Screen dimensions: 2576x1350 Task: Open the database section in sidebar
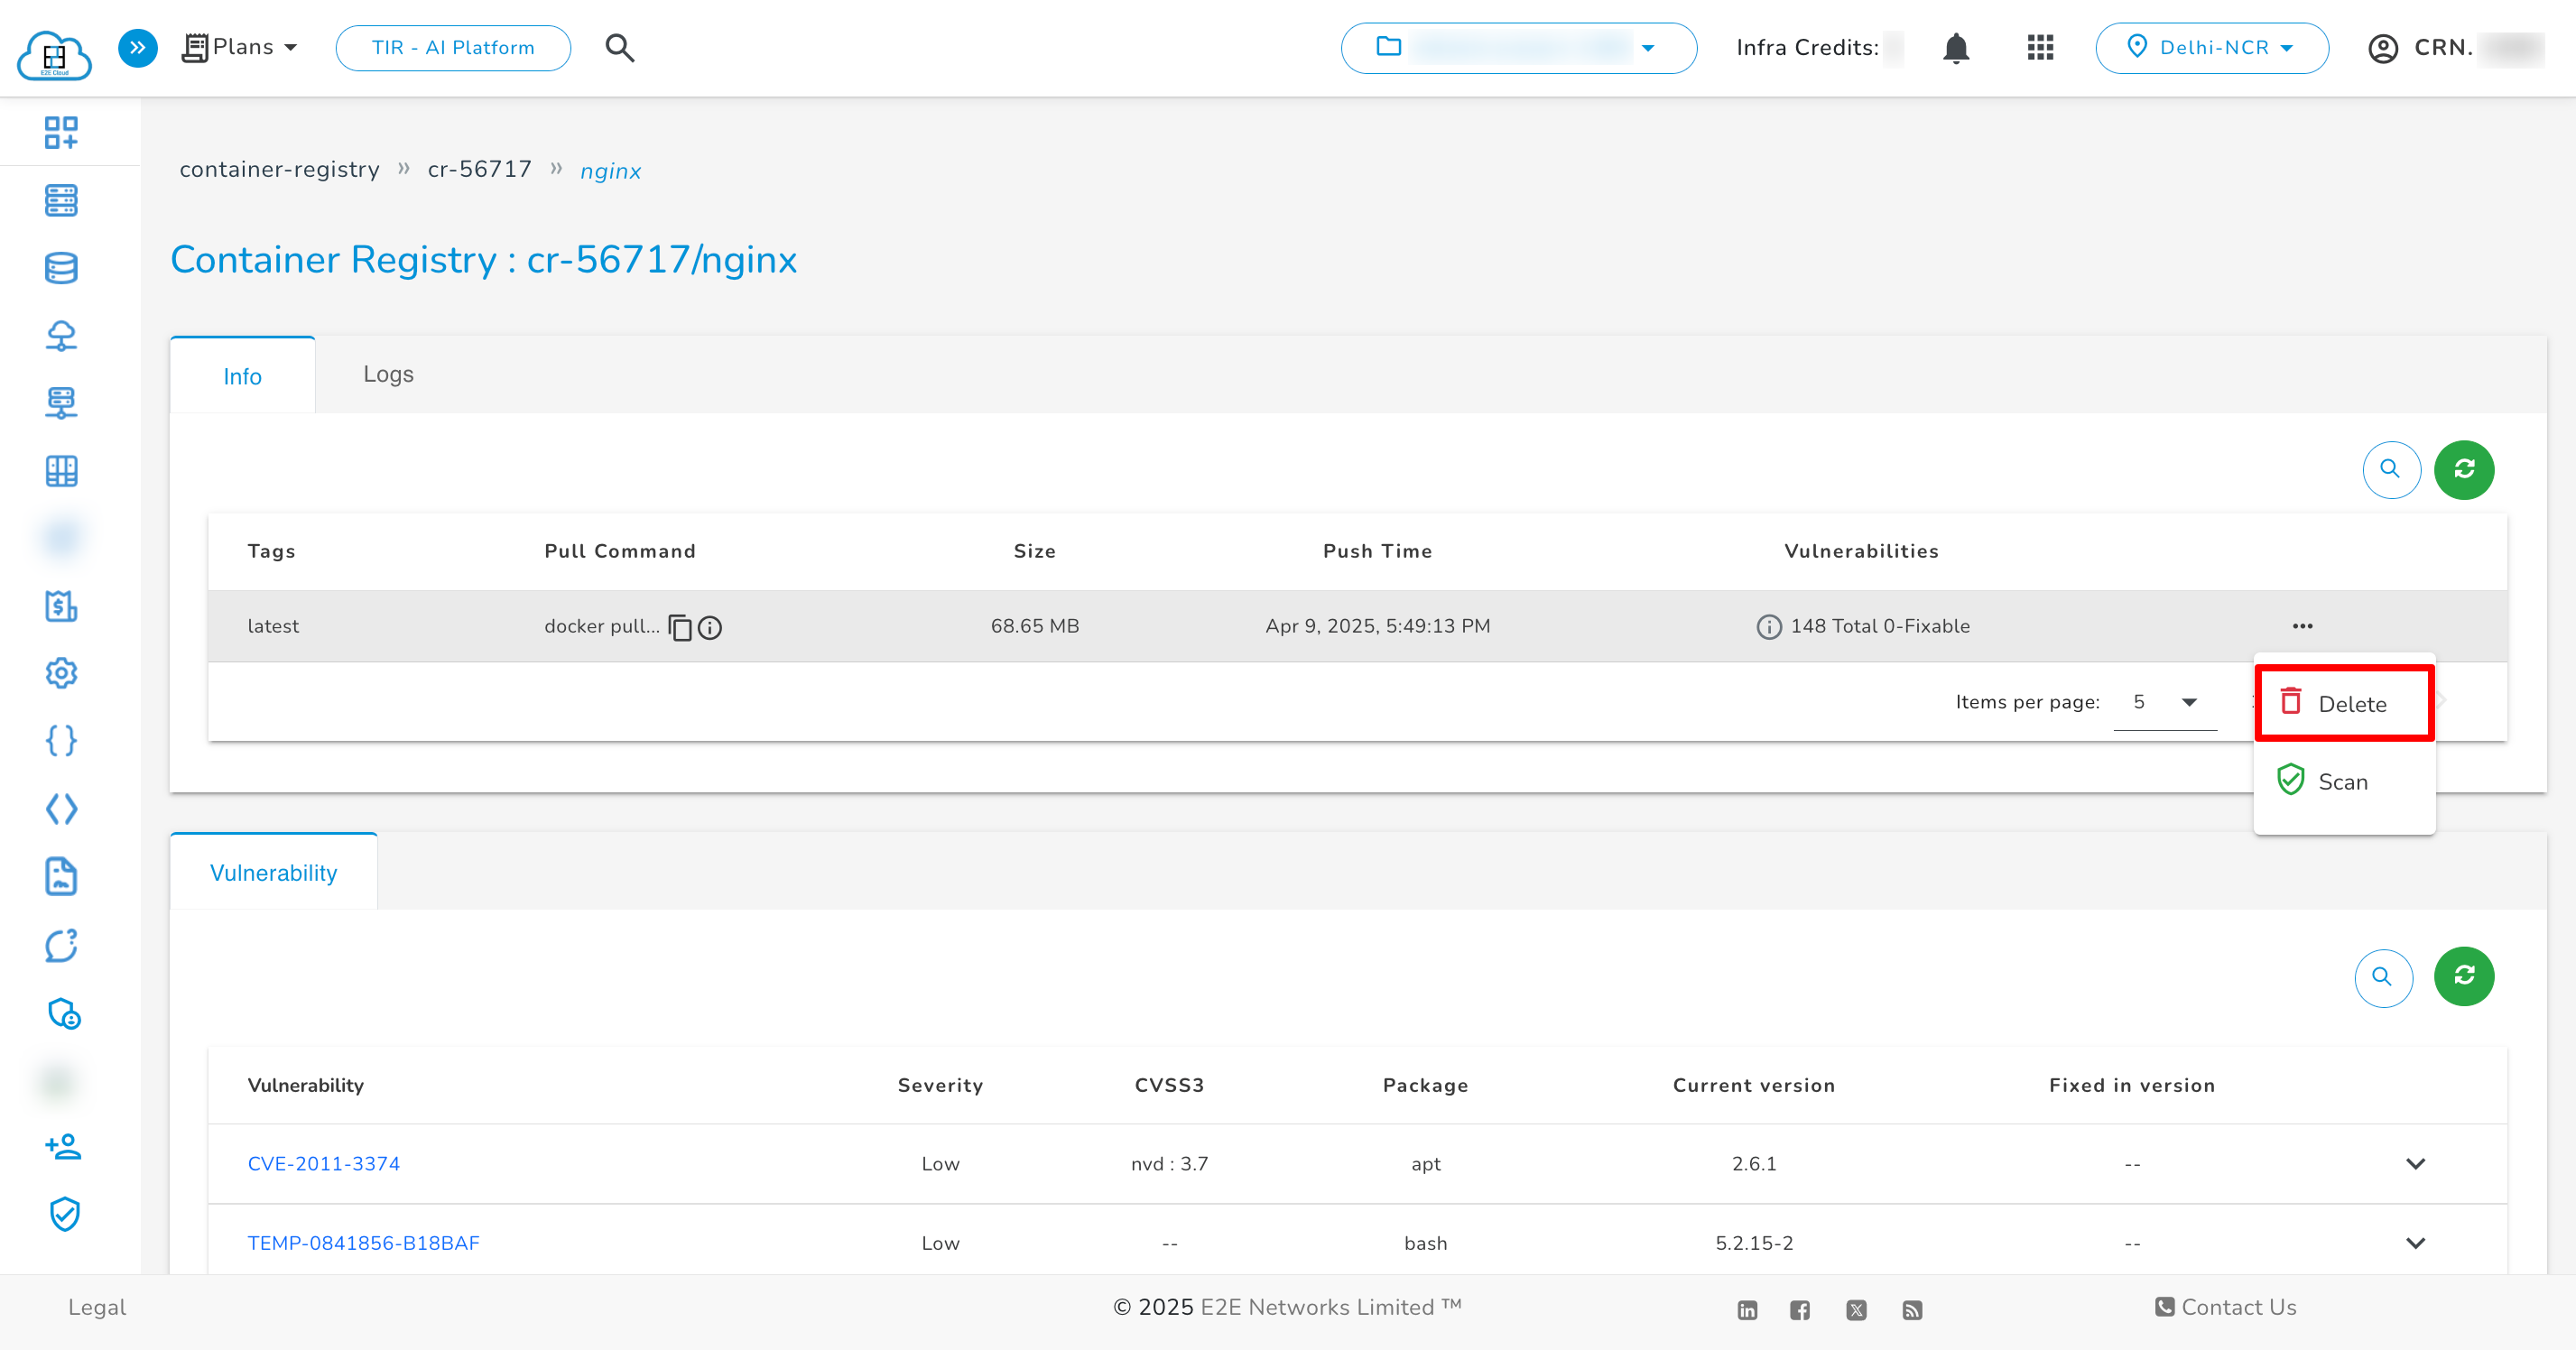click(61, 267)
